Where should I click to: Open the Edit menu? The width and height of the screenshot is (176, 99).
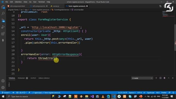(11, 2)
